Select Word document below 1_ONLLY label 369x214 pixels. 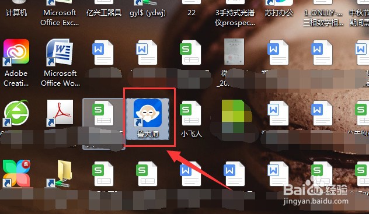[322, 52]
